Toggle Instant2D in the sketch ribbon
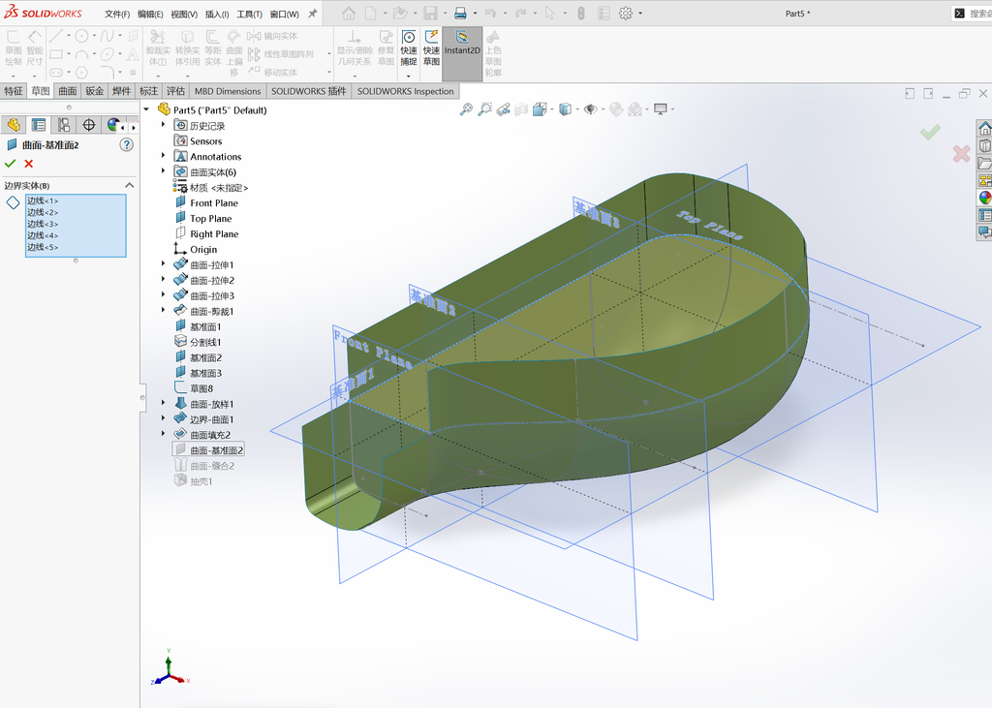Viewport: 992px width, 708px height. [462, 54]
